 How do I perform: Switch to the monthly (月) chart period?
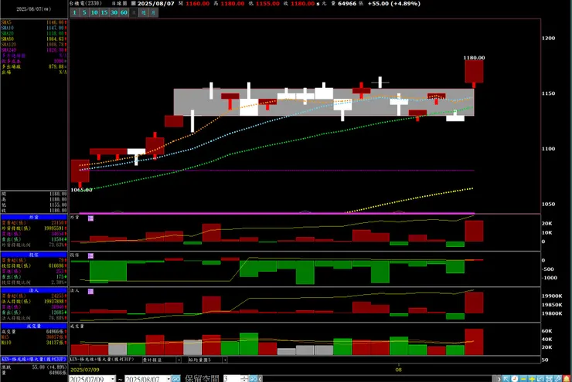153,13
